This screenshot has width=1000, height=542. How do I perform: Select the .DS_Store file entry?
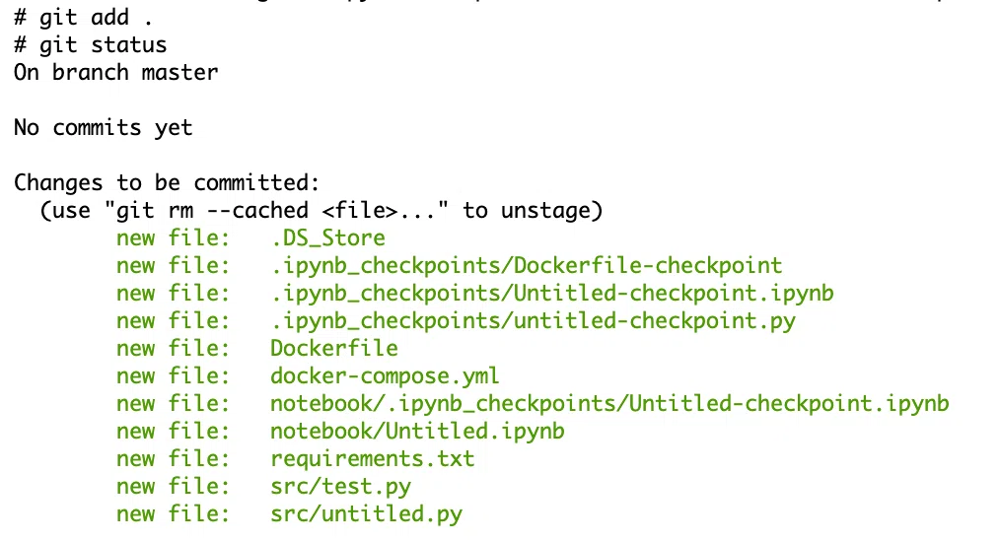click(327, 238)
